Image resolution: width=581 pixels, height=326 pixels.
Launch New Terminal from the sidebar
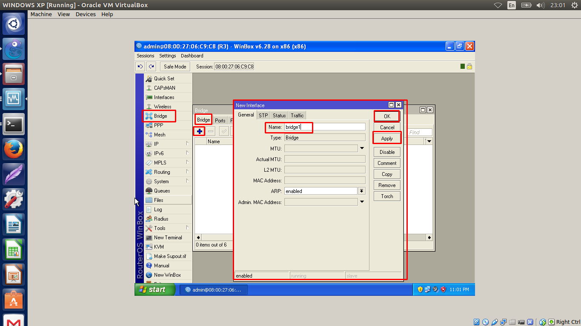click(168, 238)
